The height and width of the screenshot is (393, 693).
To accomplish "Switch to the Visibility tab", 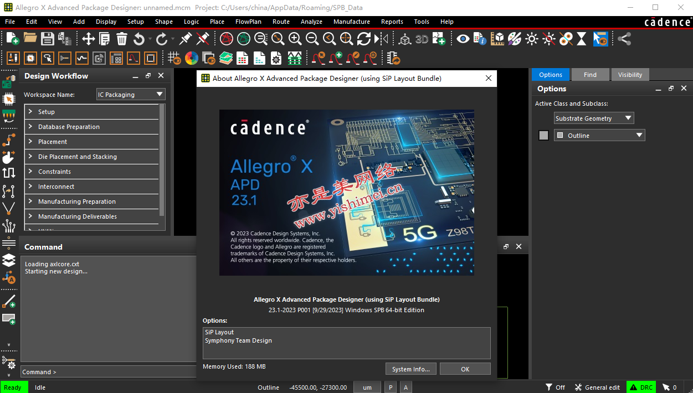I will 630,75.
